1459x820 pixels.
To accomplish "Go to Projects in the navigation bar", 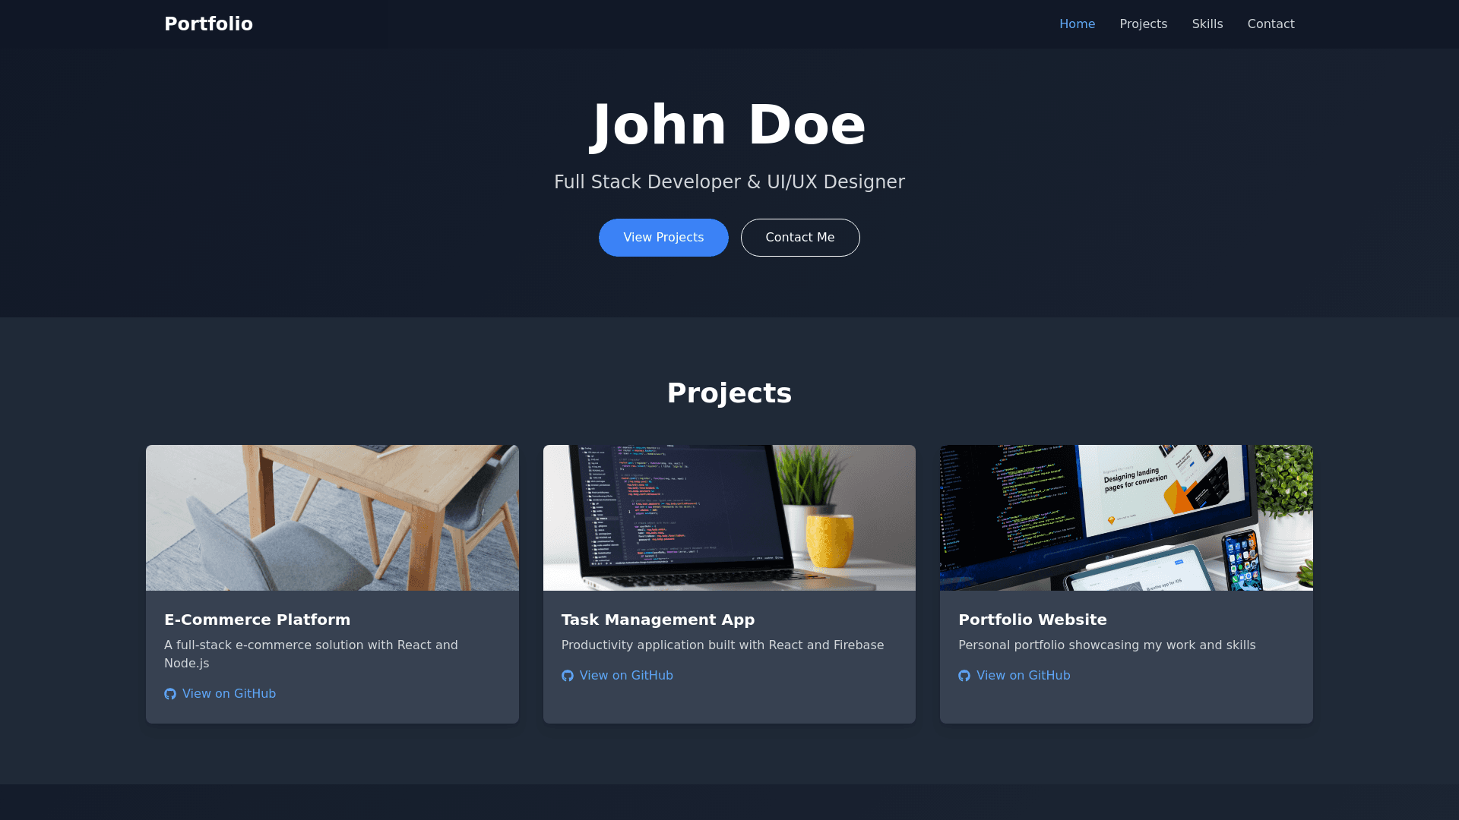I will [x=1143, y=24].
